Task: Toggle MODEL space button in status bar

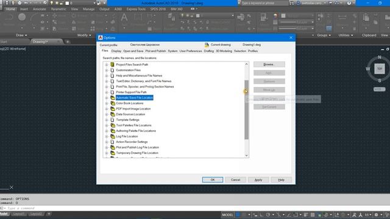Action: 227,215
